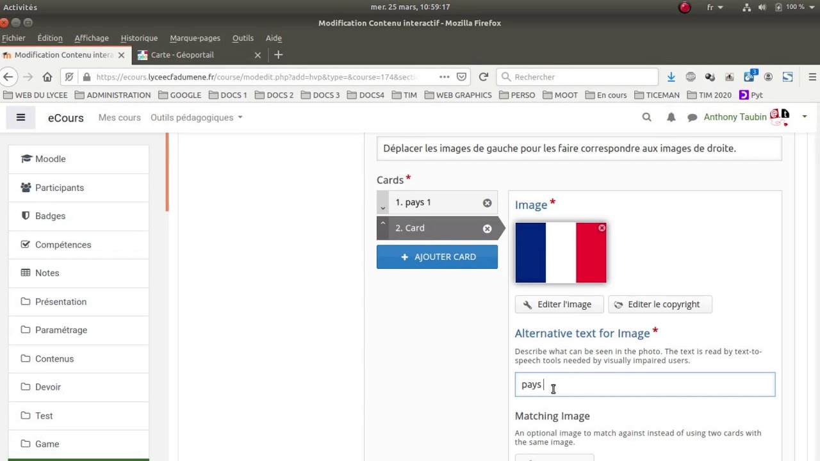
Task: Open Firefox application menu
Action: pos(812,77)
